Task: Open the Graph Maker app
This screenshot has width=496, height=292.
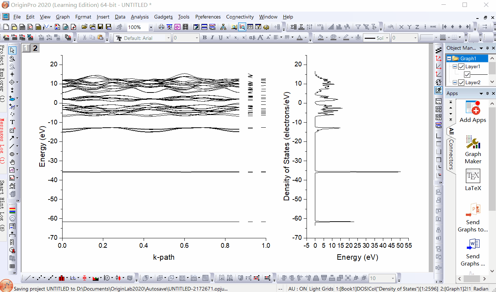Action: [473, 150]
